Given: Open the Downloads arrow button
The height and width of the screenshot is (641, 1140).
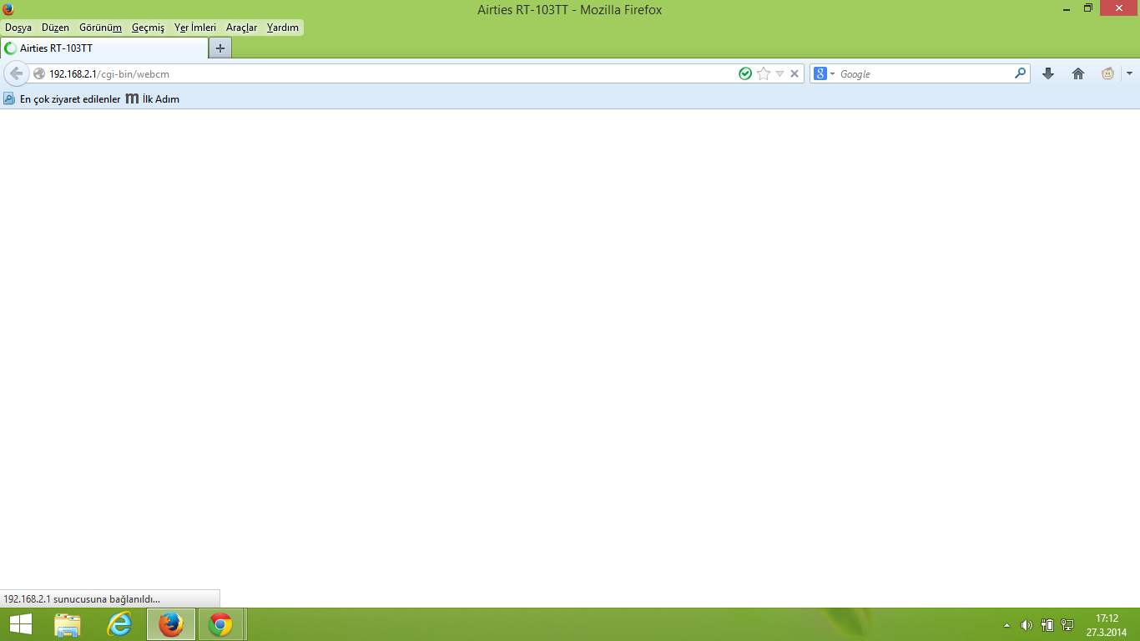Looking at the screenshot, I should (x=1048, y=73).
